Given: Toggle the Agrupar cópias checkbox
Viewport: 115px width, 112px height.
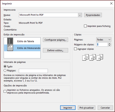Looking at the screenshot, I should coord(75,49).
